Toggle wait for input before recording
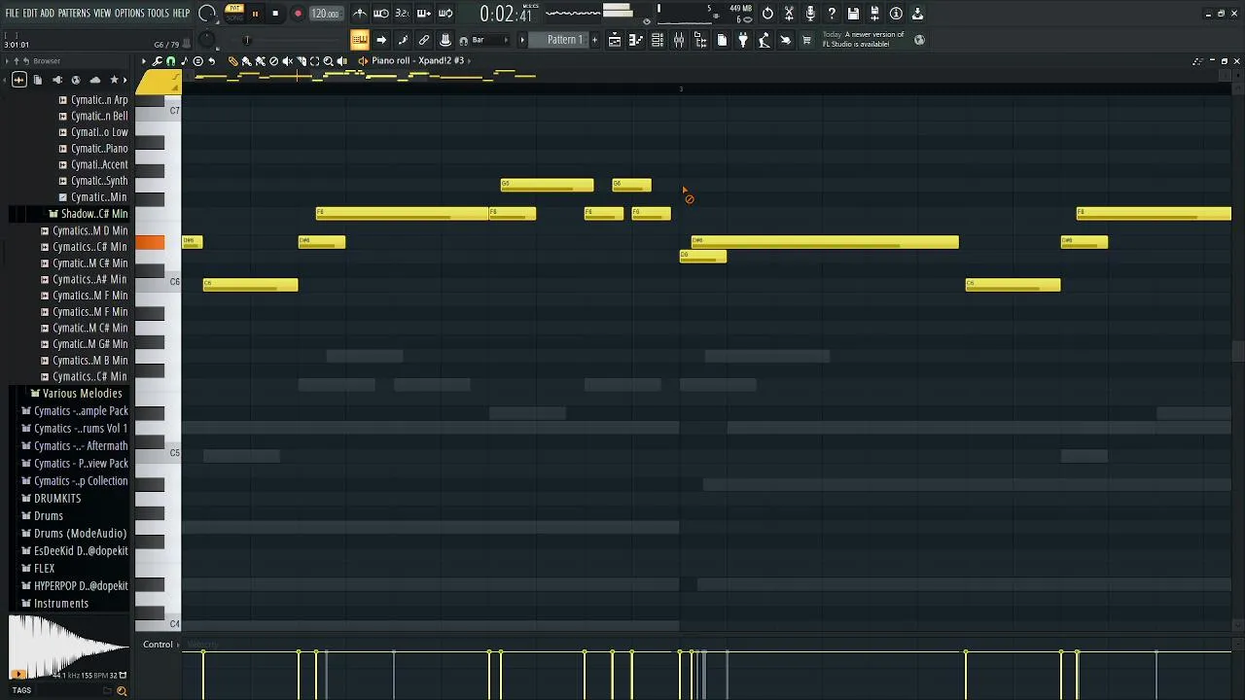Screen dimensions: 1245x700 (x=381, y=14)
